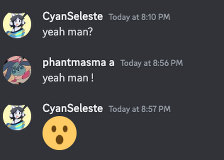The height and width of the screenshot is (160, 224).
Task: Click the author name above 'yeah man?'
Action: point(73,16)
